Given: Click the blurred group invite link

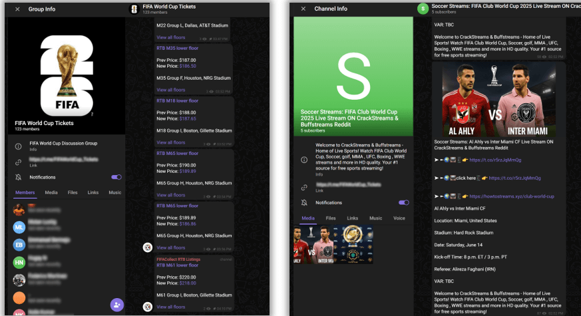Looking at the screenshot, I should [64, 159].
